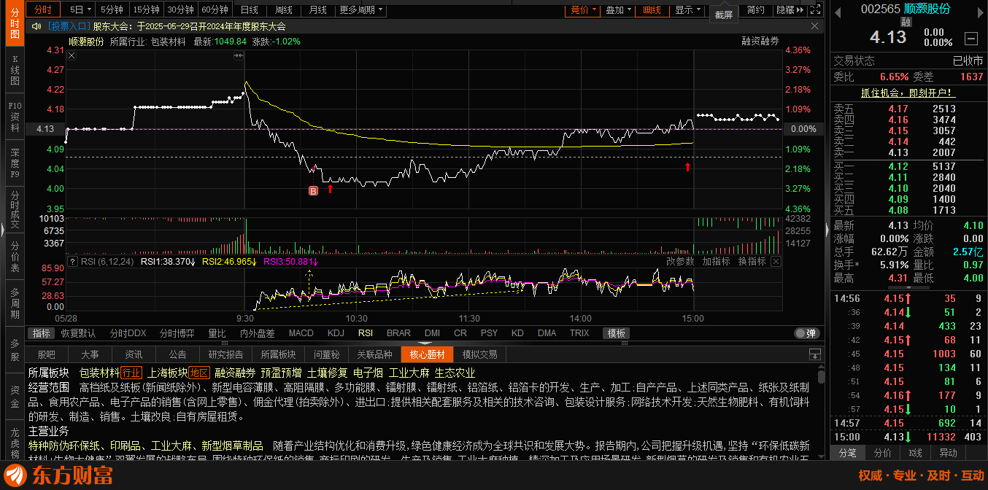Image resolution: width=988 pixels, height=490 pixels.
Task: Toggle 画线 drawing mode
Action: 652,9
